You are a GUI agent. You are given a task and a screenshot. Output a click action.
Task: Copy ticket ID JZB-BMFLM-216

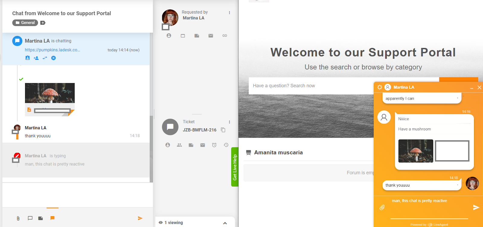click(223, 130)
